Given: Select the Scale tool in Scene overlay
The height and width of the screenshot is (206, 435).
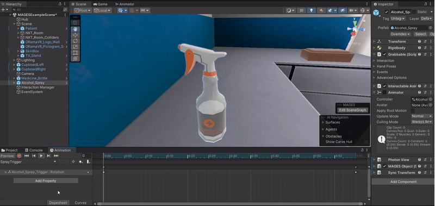Looking at the screenshot, I should [x=75, y=47].
